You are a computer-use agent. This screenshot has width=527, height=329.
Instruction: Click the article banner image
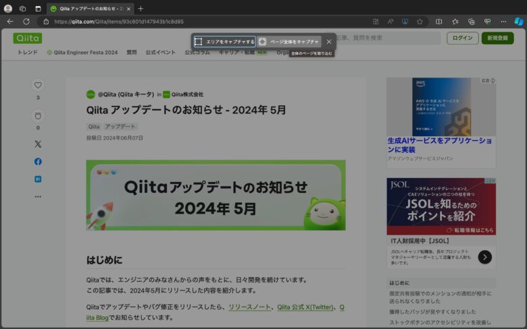(216, 196)
